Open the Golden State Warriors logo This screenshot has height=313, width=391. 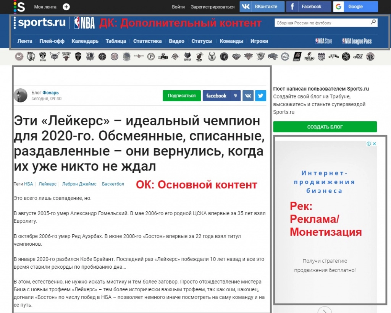127,57
